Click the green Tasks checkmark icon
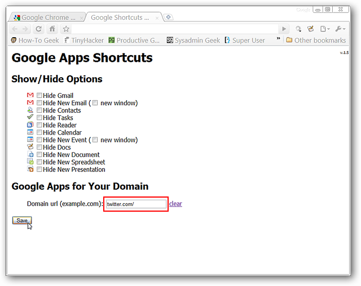Screen dimensions: 361x286 [x=30, y=117]
